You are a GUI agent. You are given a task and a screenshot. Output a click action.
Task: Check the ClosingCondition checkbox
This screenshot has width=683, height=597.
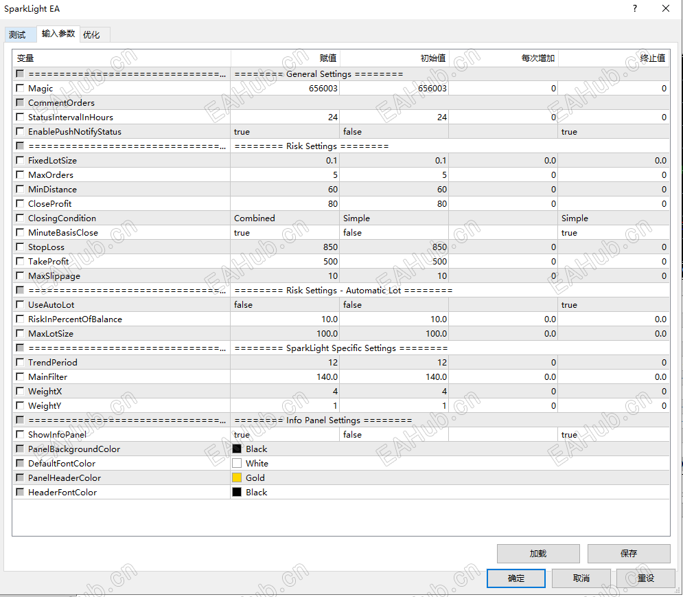click(20, 218)
